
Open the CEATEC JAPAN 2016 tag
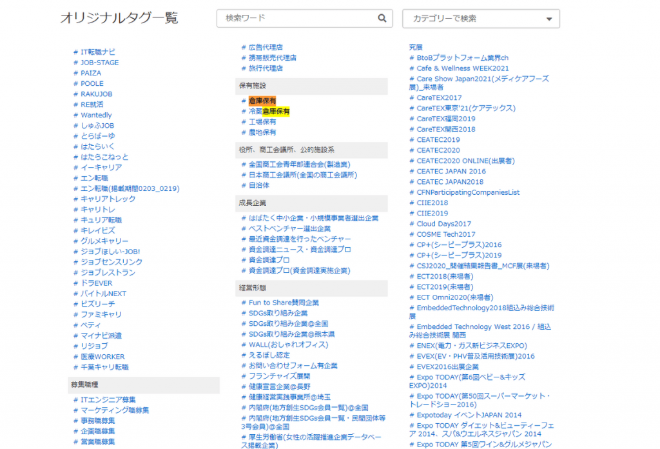coord(451,172)
